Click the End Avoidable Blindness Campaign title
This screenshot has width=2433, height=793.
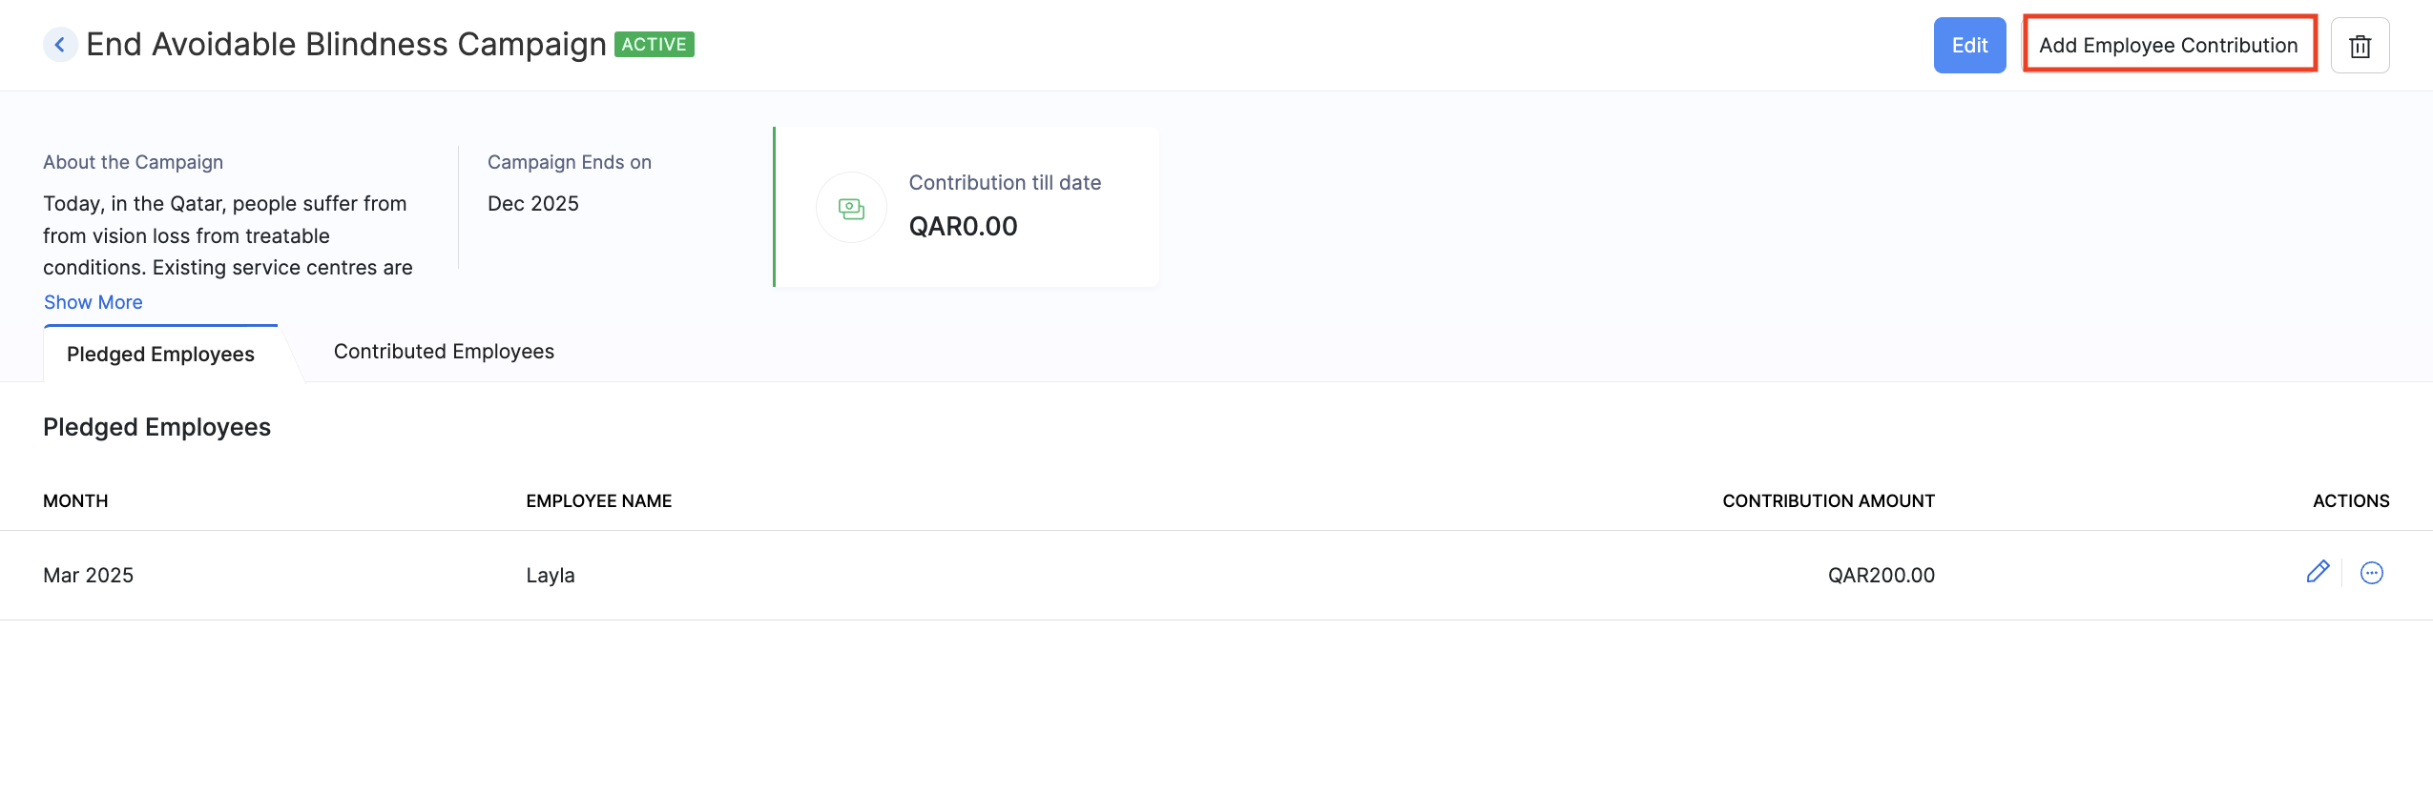pos(346,45)
